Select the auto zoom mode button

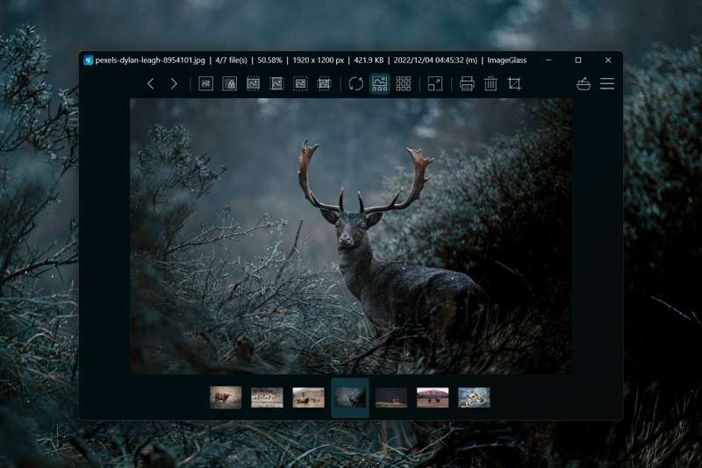205,84
